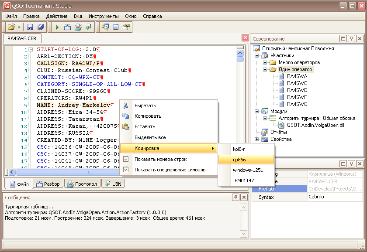Open dropdown arrow next to open folder
The image size is (367, 252).
coord(19,27)
